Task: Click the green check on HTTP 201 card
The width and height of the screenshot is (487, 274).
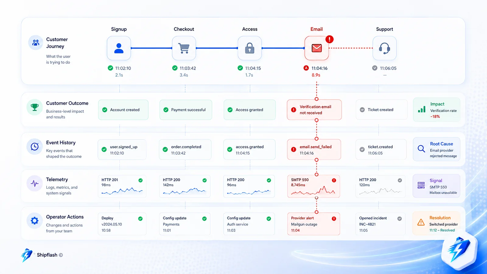Action: [x=141, y=180]
